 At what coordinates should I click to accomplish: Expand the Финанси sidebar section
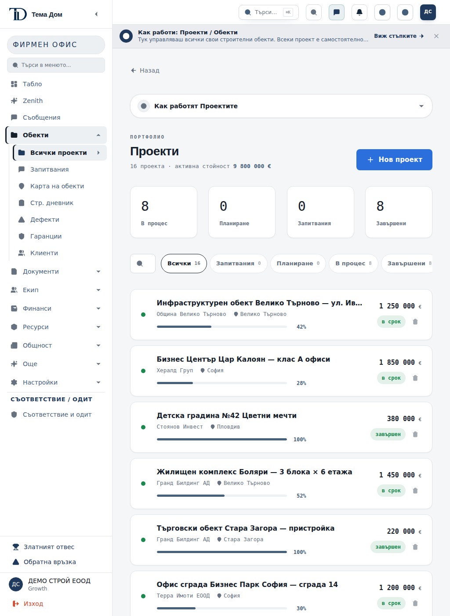click(56, 308)
